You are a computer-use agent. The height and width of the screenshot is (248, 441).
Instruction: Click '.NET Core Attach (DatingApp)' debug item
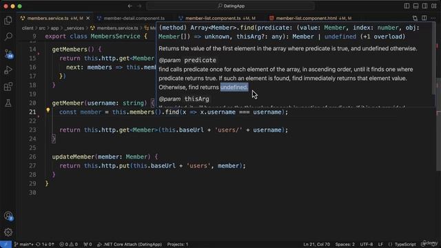pos(130,245)
